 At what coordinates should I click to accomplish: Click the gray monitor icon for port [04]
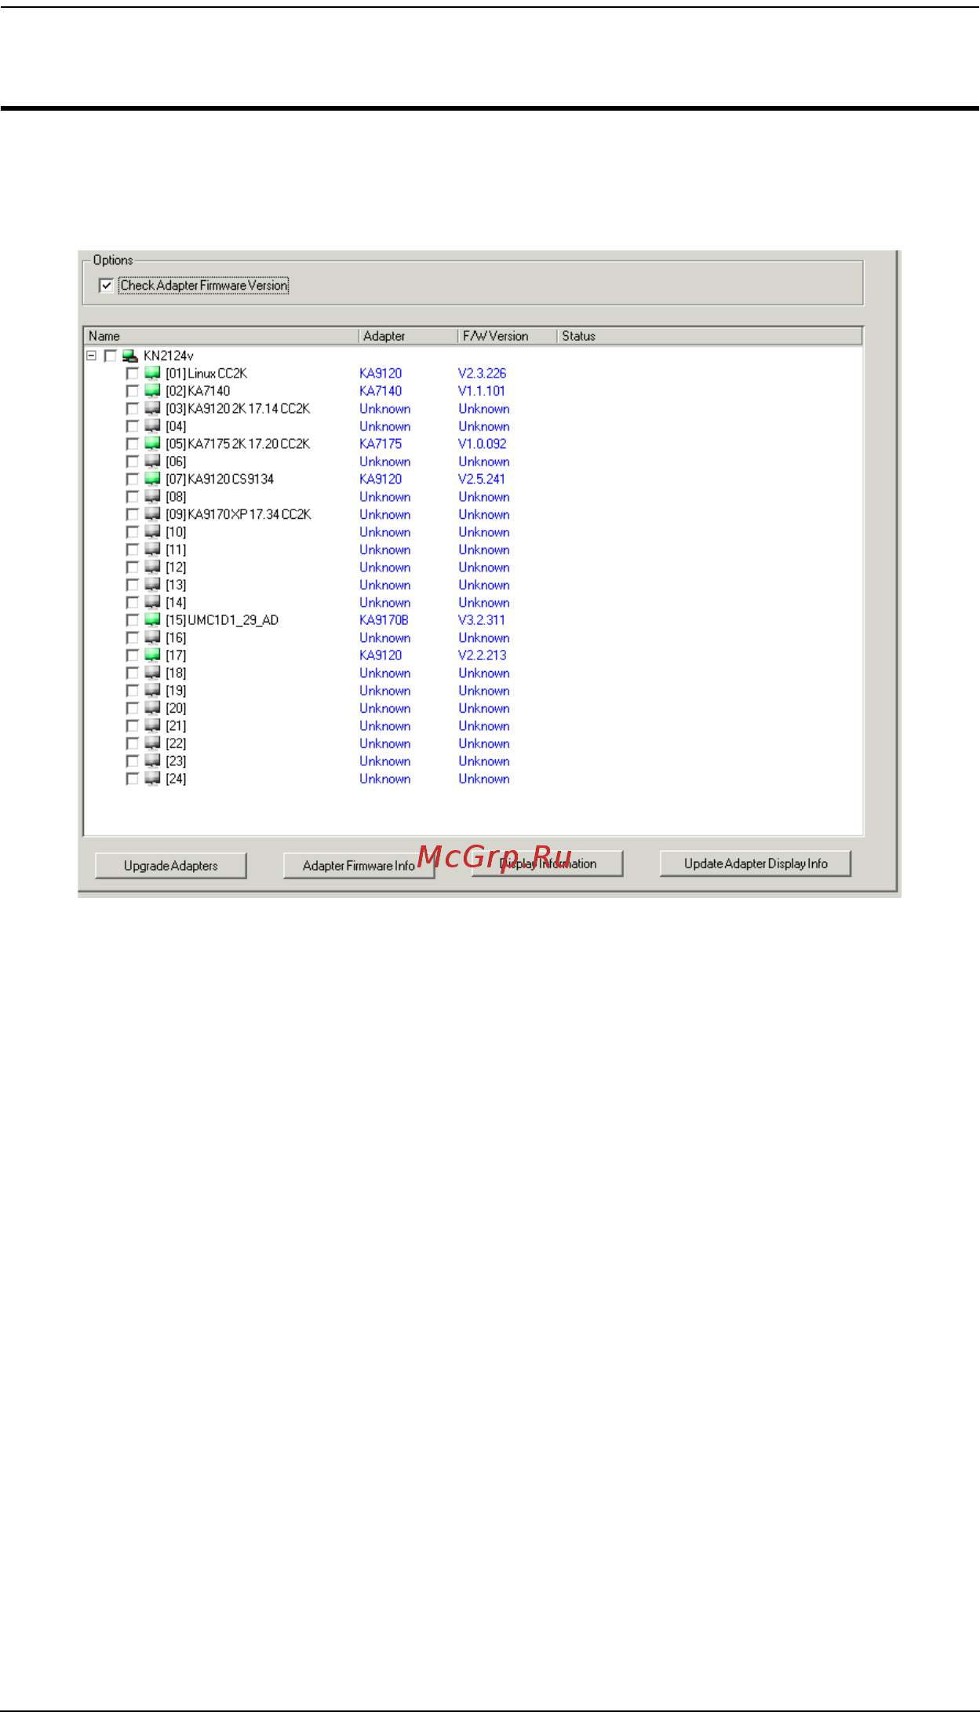152,426
